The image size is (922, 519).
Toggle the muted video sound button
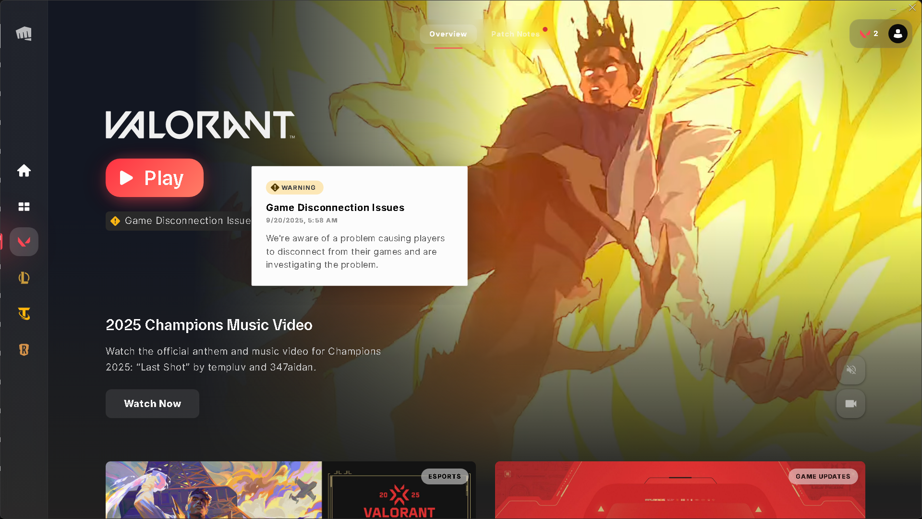point(851,370)
